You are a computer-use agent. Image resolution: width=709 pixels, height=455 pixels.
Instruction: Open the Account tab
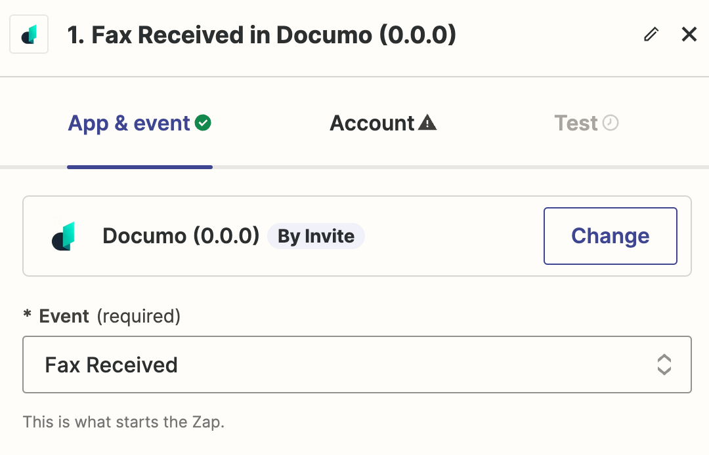click(x=383, y=123)
